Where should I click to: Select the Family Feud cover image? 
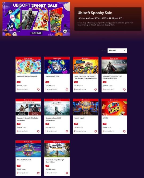point(86,108)
